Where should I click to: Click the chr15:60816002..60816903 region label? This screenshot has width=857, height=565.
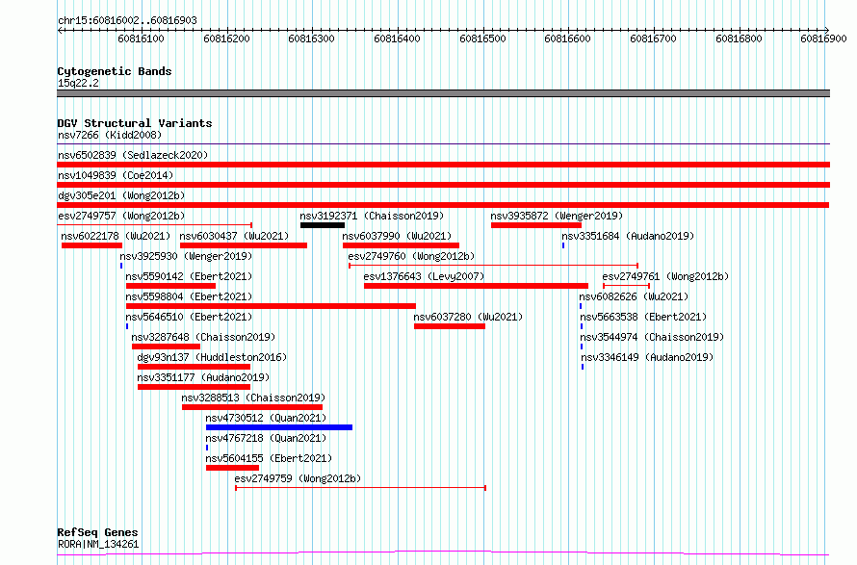point(127,21)
